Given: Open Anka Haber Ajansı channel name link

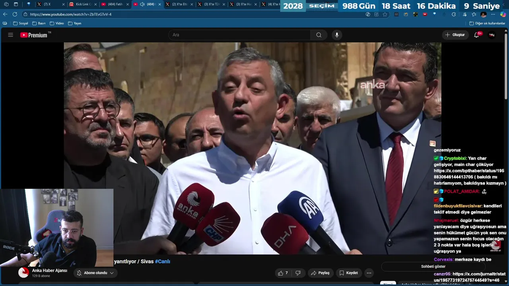Looking at the screenshot, I should [x=50, y=271].
